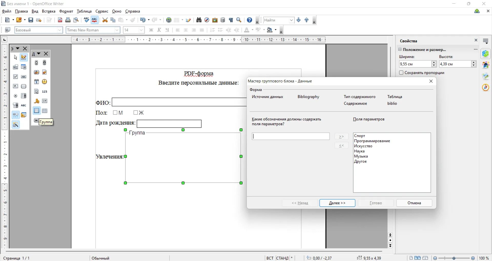Open font size 14 dropdown
Screen dimensions: 492x261
point(141,30)
